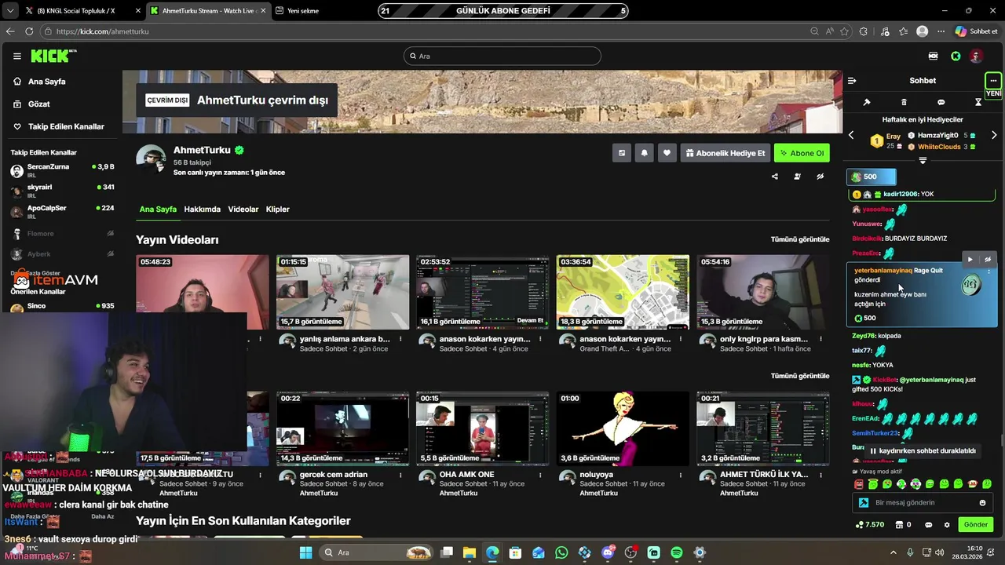Click the trash can icon in chat toolbar
The image size is (1005, 565).
(904, 102)
